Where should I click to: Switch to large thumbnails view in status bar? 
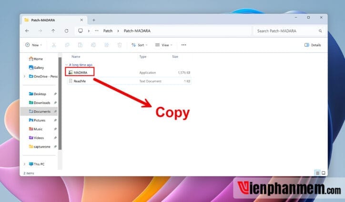click(x=324, y=173)
